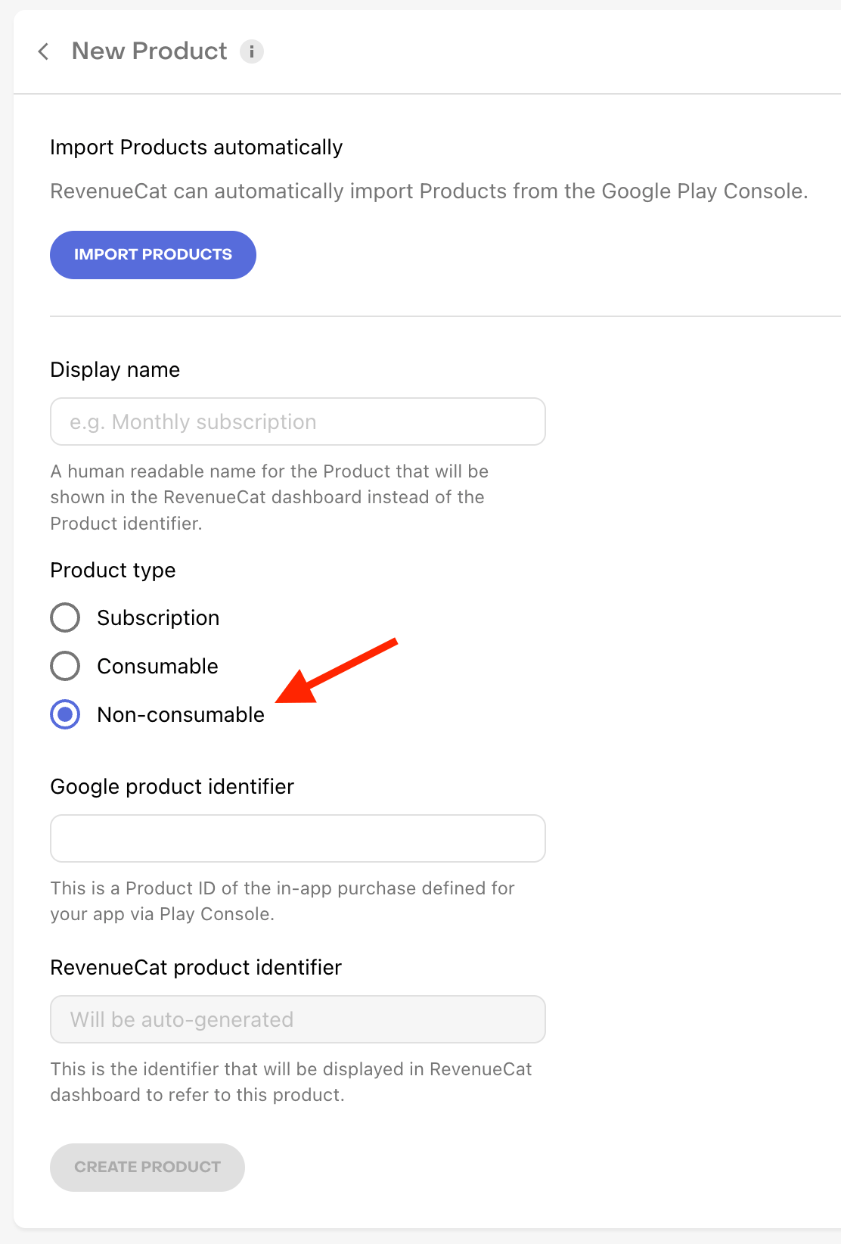Viewport: 841px width, 1244px height.
Task: Select the Non-consumable radio button
Action: tap(65, 714)
